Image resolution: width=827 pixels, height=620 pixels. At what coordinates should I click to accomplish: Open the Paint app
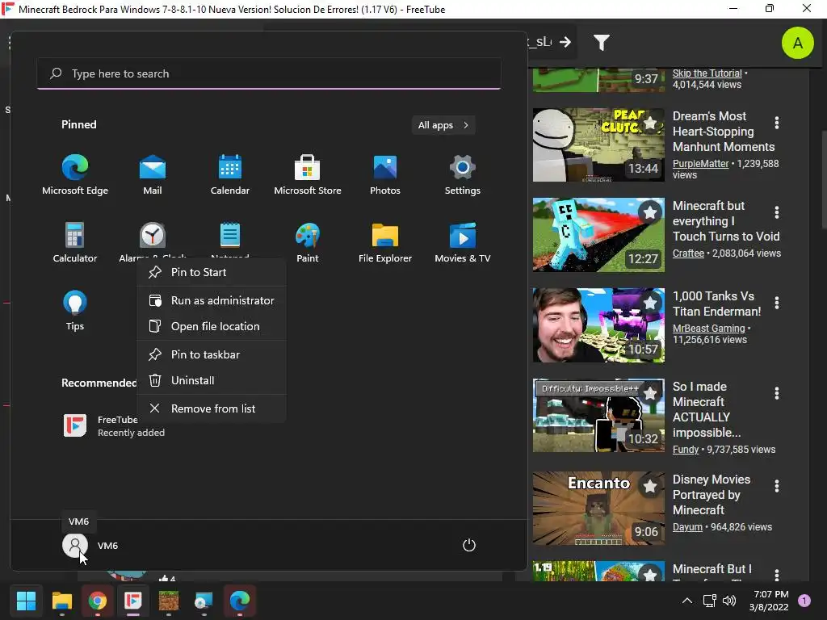point(308,242)
